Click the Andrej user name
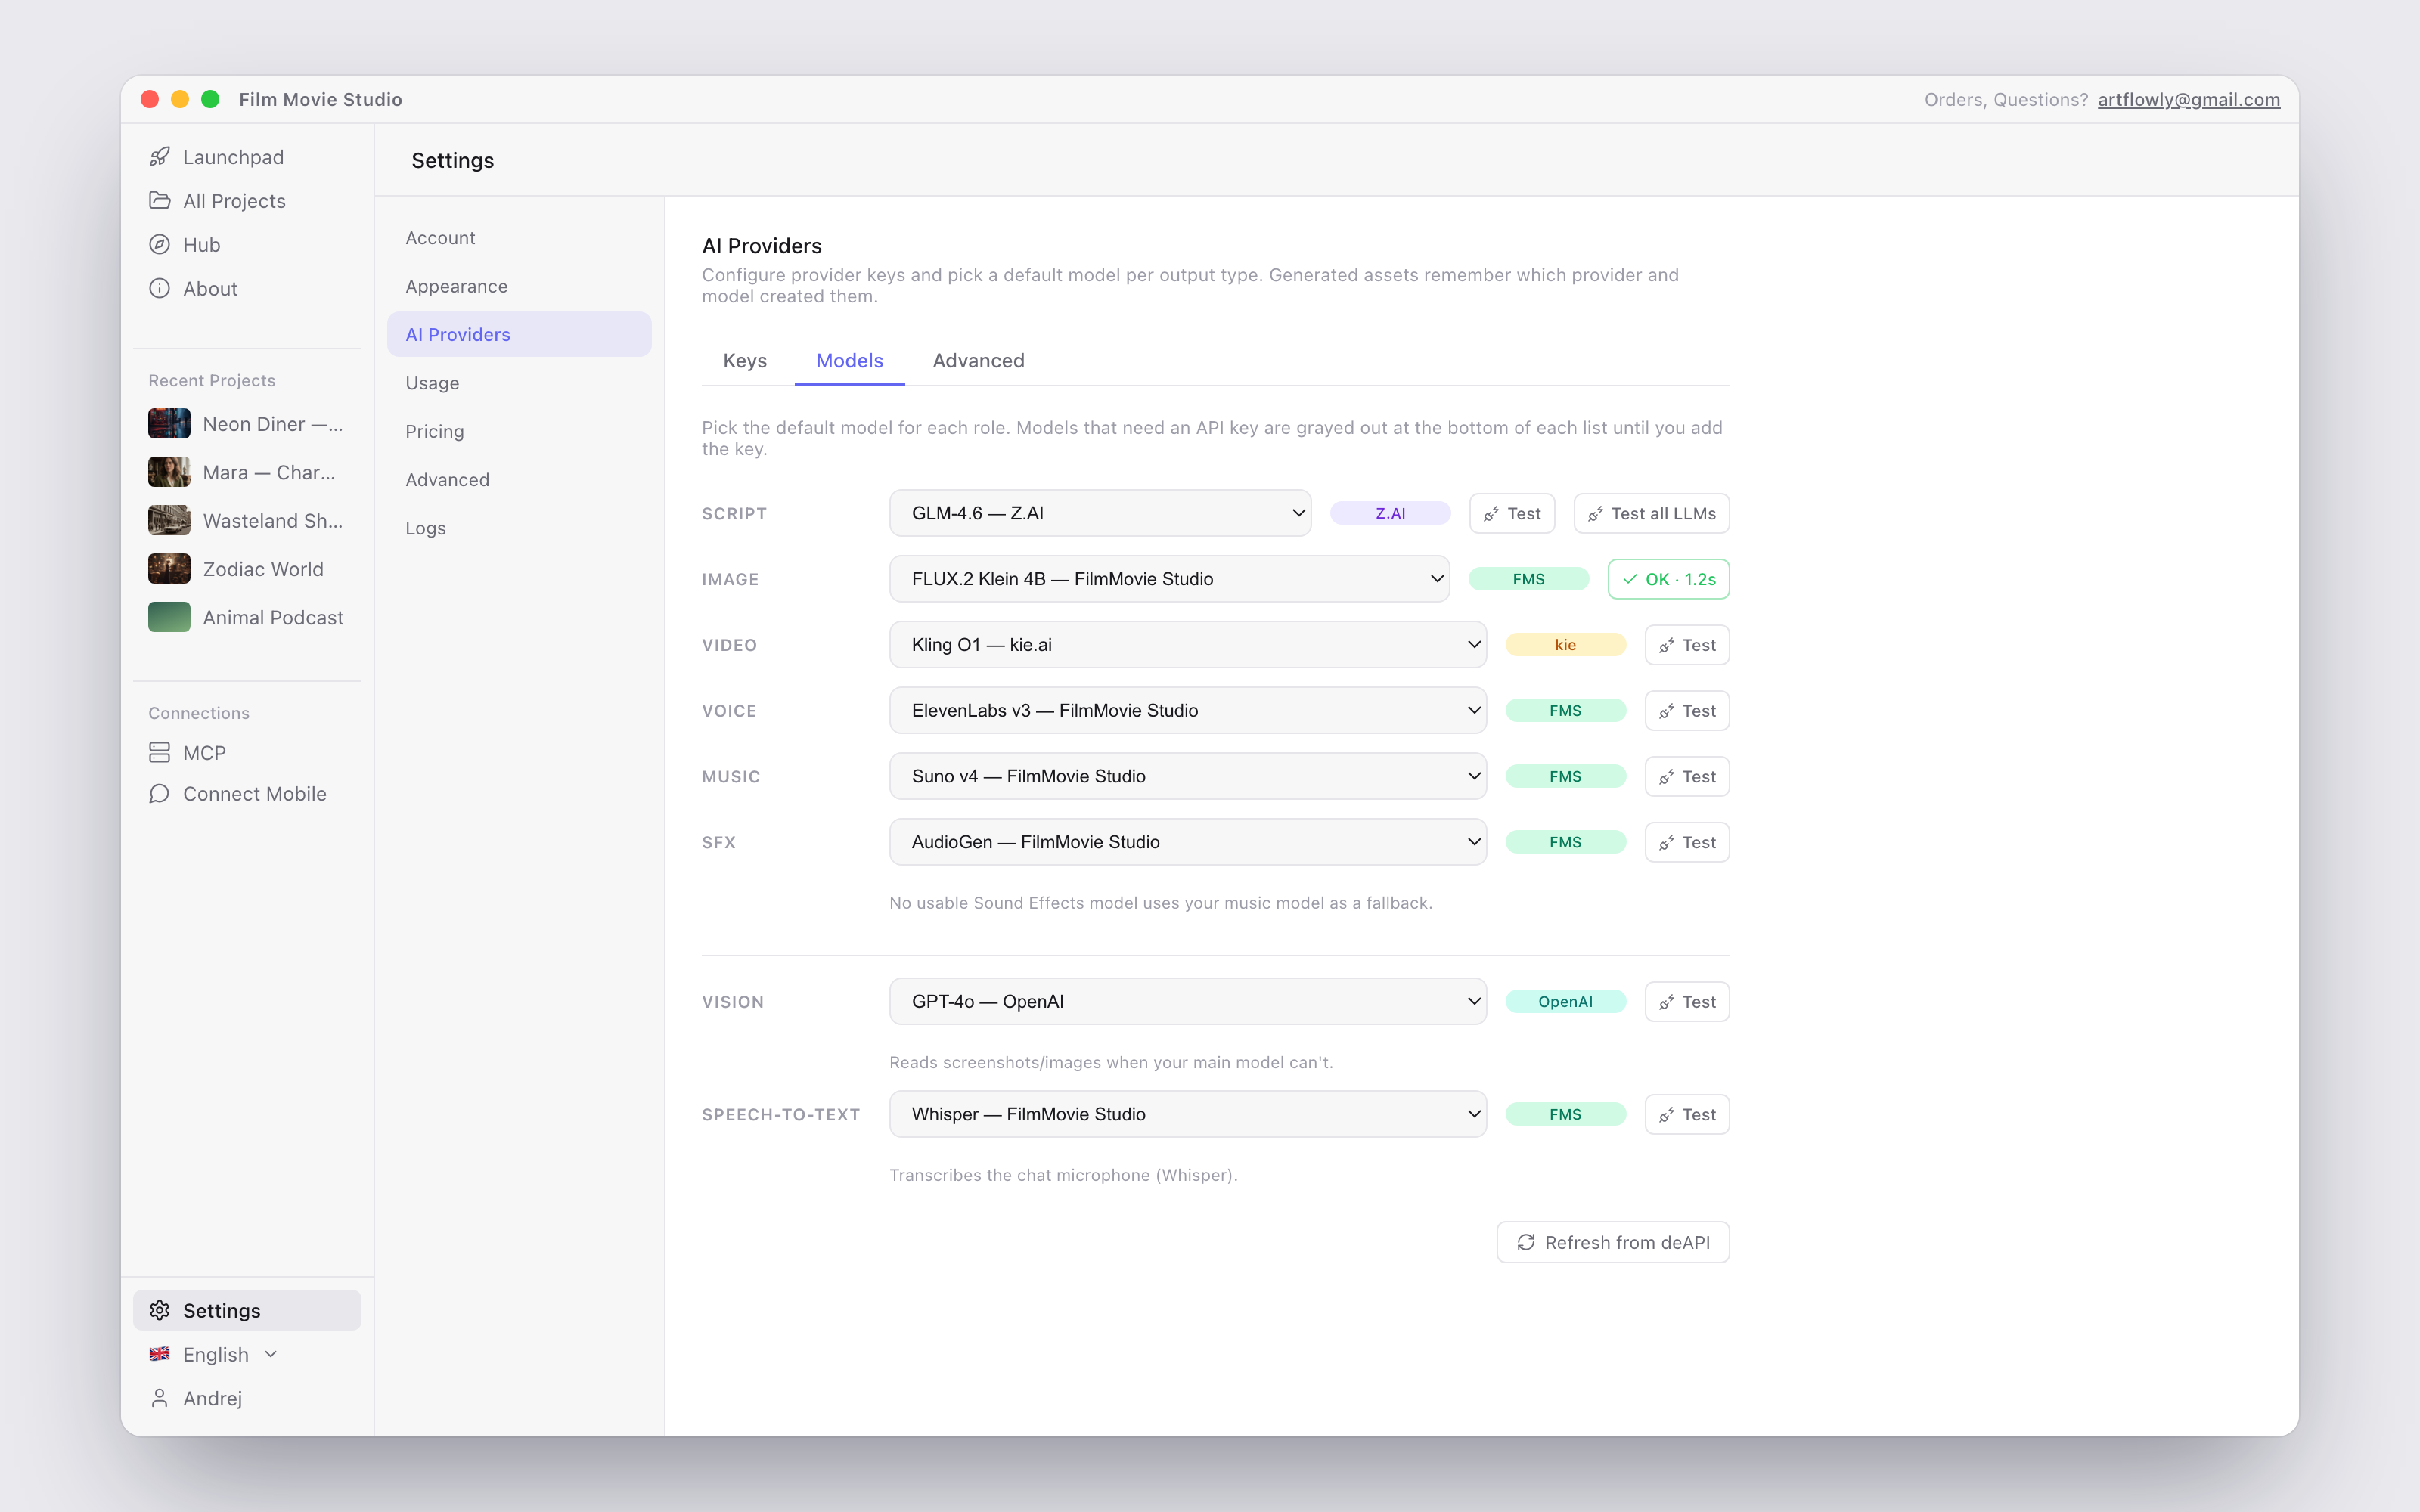The image size is (2420, 1512). point(212,1398)
